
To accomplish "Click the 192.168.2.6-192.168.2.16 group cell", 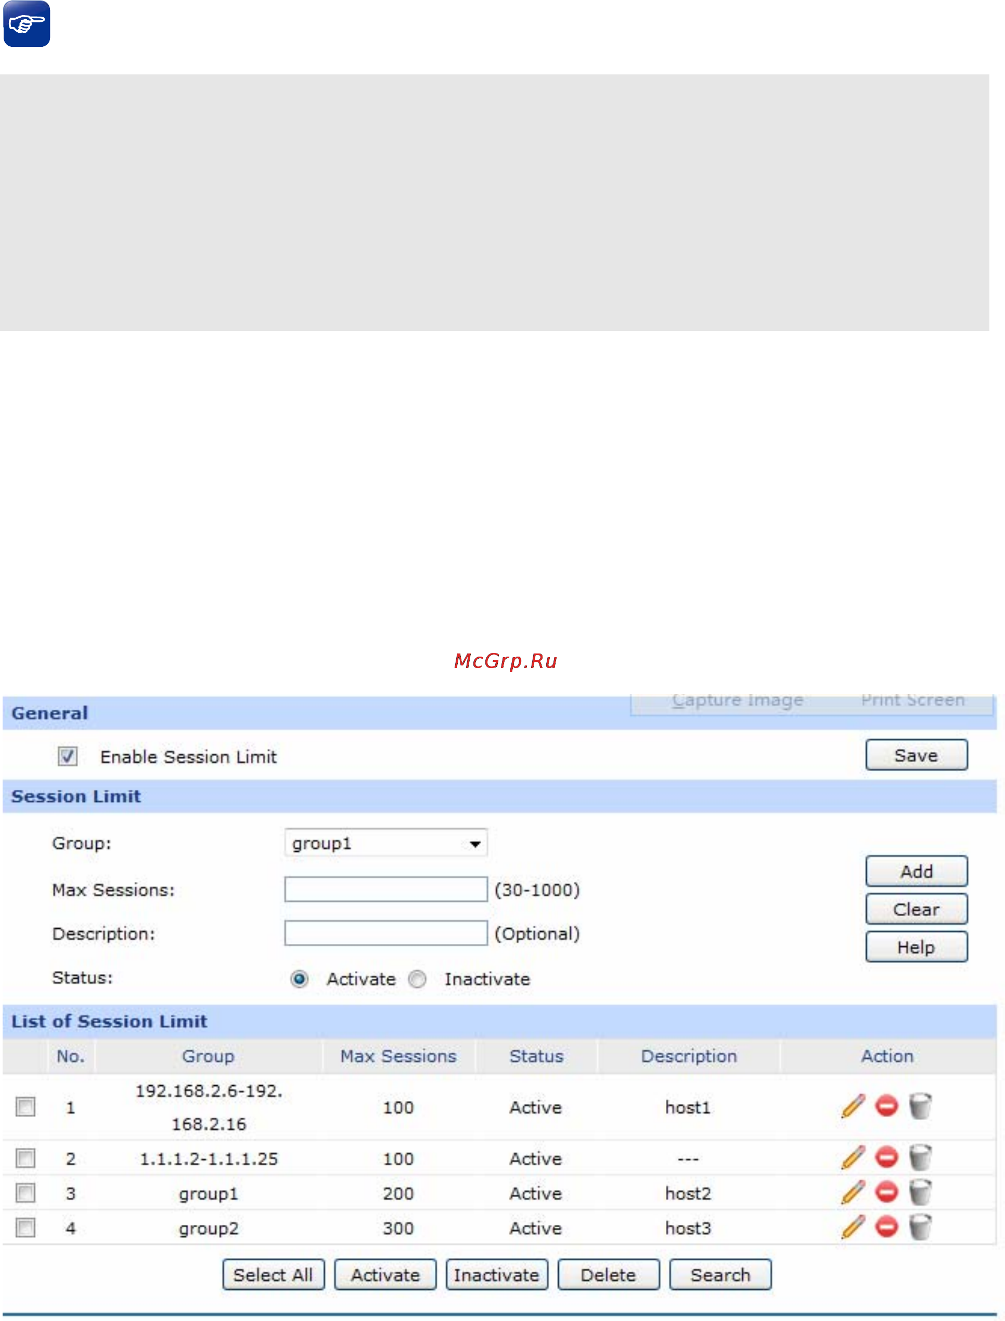I will click(x=209, y=1107).
